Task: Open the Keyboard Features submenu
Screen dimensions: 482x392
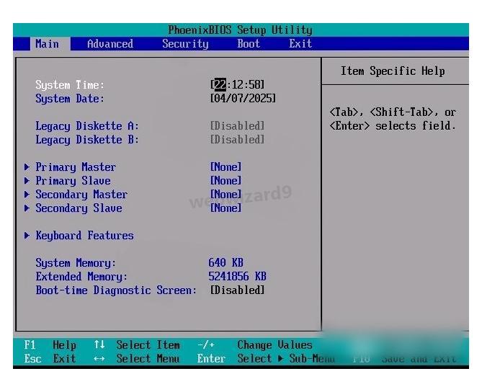Action: (x=84, y=236)
